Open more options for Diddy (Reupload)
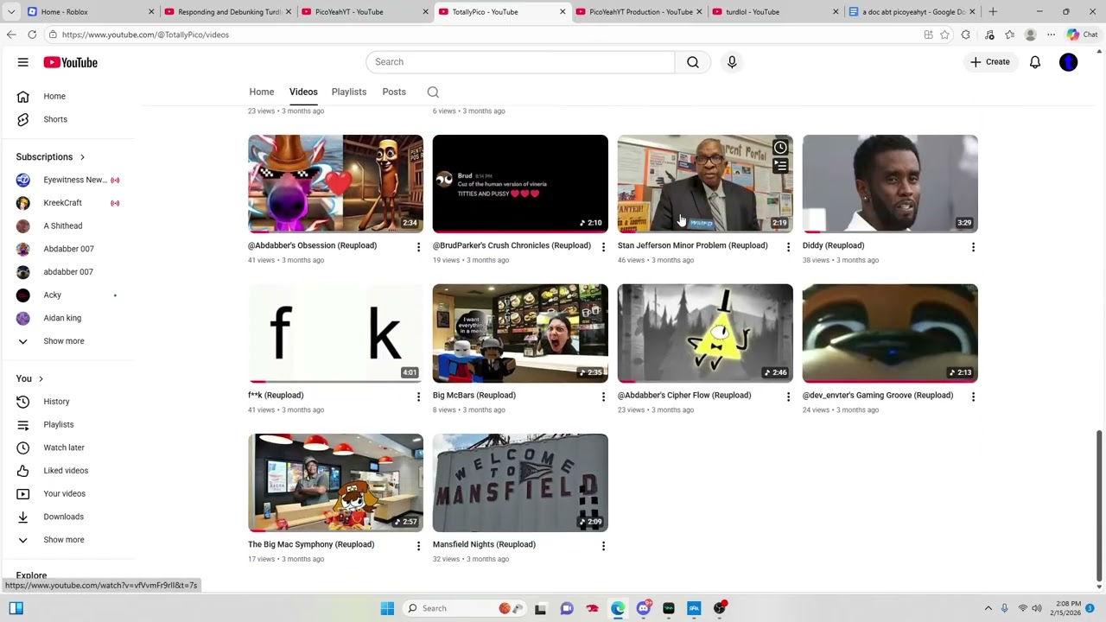Screen dimensions: 1106x622 [x=973, y=248]
